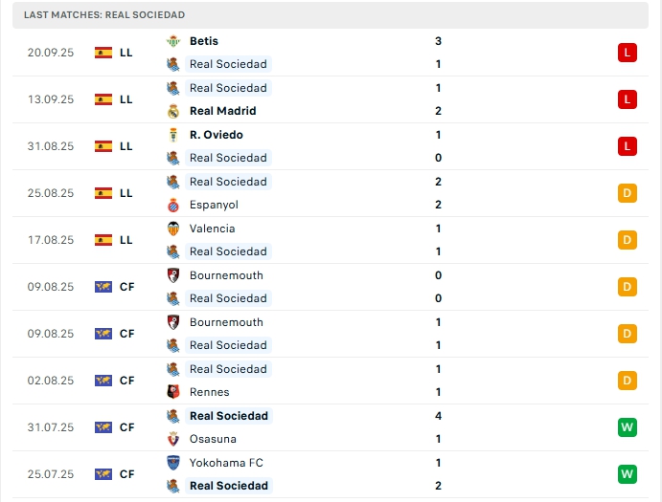This screenshot has height=502, width=662.
Task: Click the Real Madrid crest icon
Action: pyautogui.click(x=172, y=111)
